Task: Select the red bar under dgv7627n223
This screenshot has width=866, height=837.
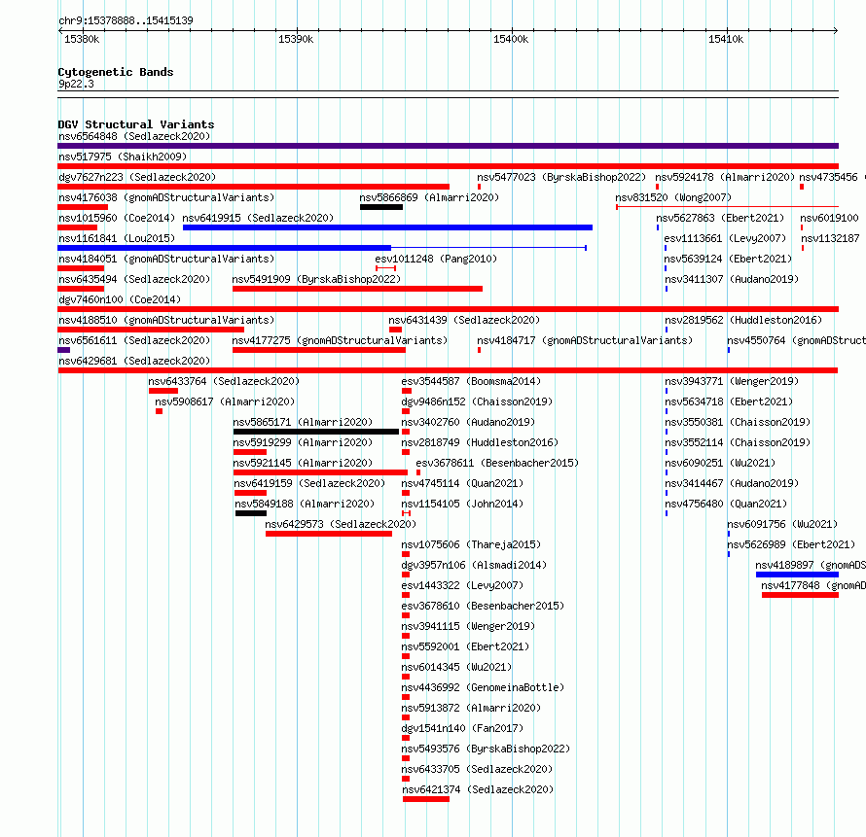Action: [254, 187]
